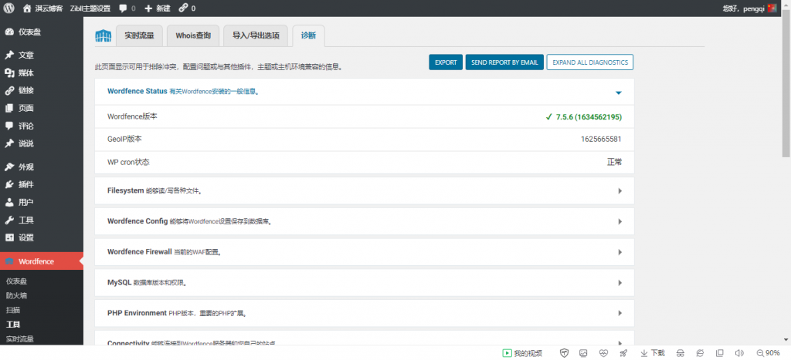The image size is (791, 360).
Task: Click the Wordfence fence logo beside the tabs
Action: [x=104, y=35]
